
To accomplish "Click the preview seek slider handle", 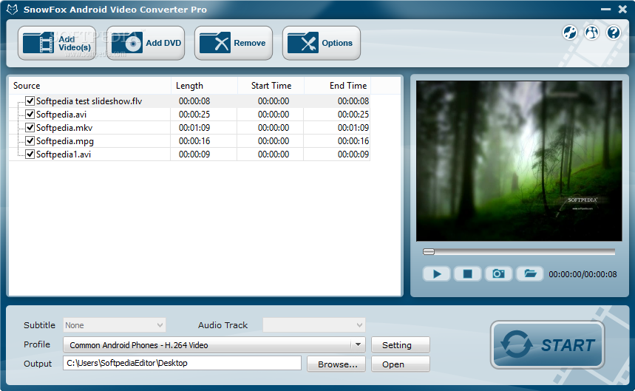I will tap(429, 252).
